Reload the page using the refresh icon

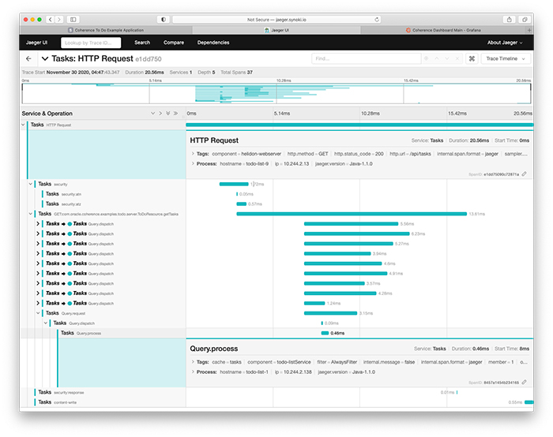(377, 20)
